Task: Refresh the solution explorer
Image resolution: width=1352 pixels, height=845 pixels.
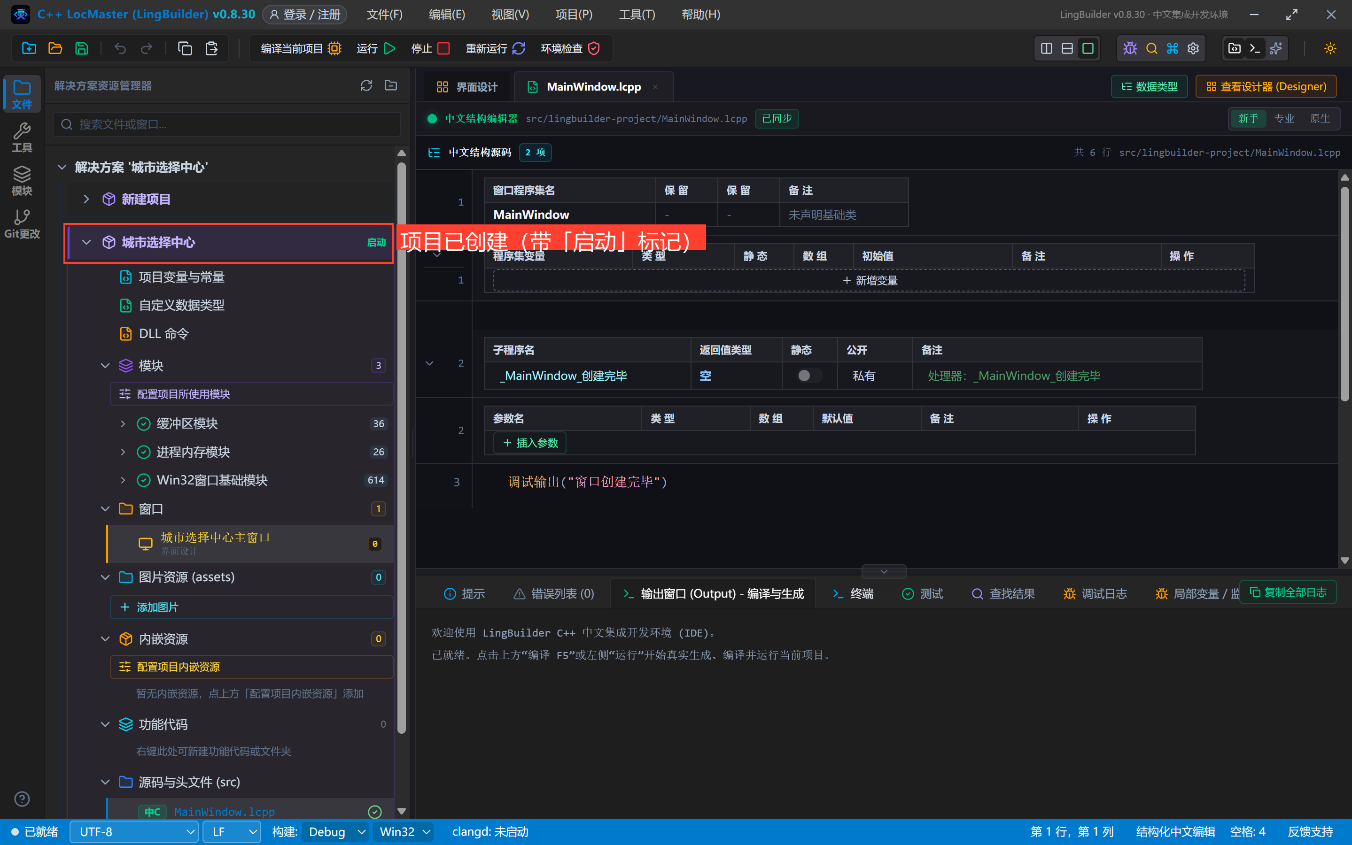Action: [366, 85]
